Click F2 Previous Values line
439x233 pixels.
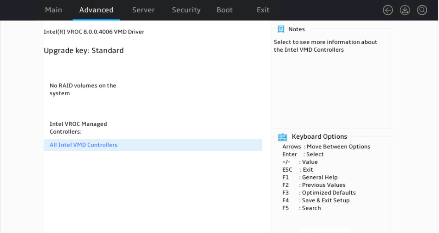pos(314,185)
